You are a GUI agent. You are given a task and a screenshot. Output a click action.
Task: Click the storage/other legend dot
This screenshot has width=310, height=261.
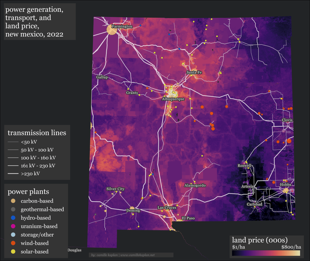point(13,235)
